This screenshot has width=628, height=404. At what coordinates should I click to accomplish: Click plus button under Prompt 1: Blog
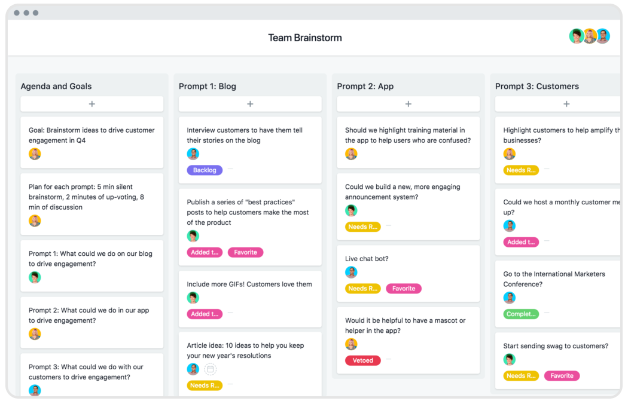(250, 104)
